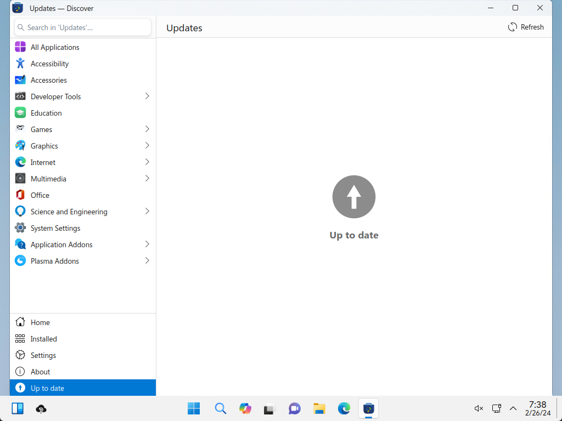Open Discover Settings page
The width and height of the screenshot is (562, 421).
[43, 355]
